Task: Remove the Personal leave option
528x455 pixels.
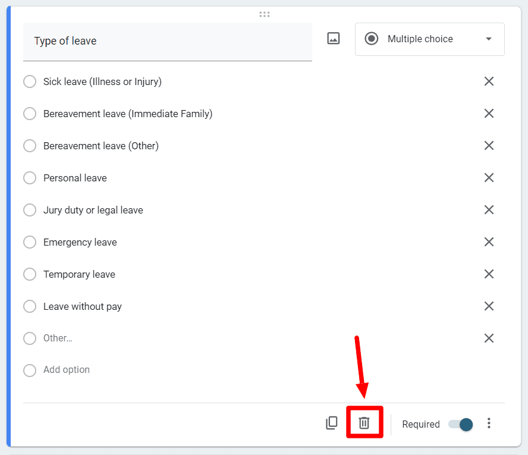Action: pyautogui.click(x=489, y=177)
